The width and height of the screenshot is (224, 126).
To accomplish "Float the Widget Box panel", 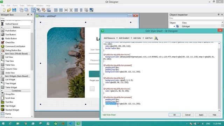I will [x=28, y=15].
